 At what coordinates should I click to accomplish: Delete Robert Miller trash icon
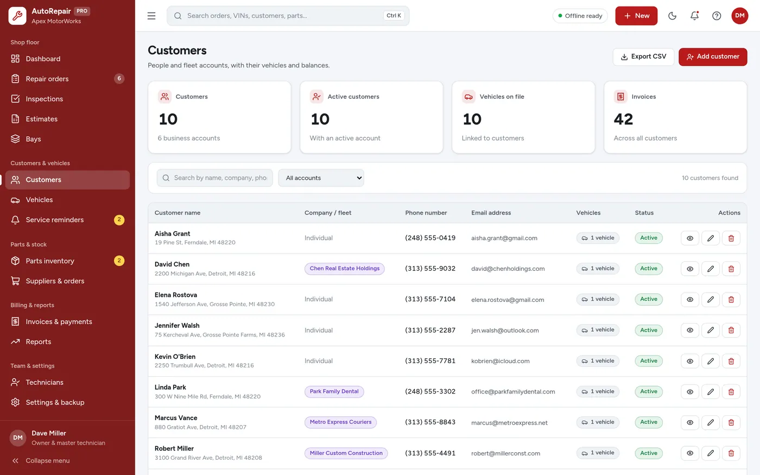(x=731, y=453)
